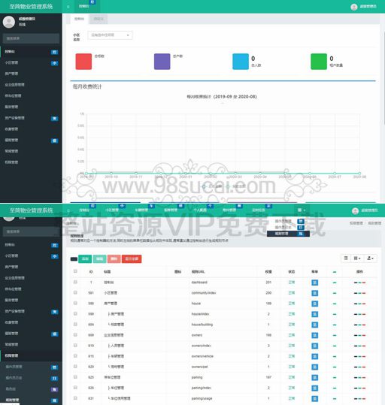Click the purple badge in lower sidebar submenu
Image resolution: width=385 pixels, height=405 pixels.
click(55, 389)
